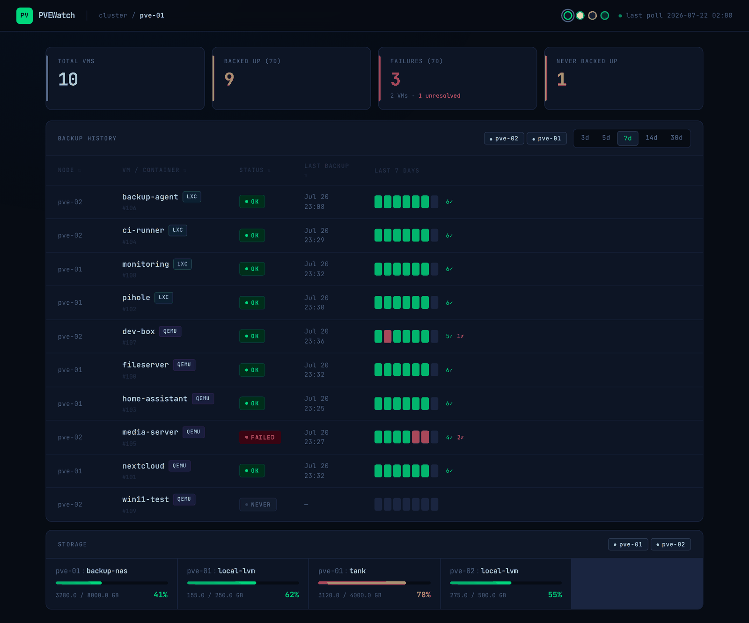Sort table by STATUS column header
This screenshot has height=623, width=749.
(255, 170)
